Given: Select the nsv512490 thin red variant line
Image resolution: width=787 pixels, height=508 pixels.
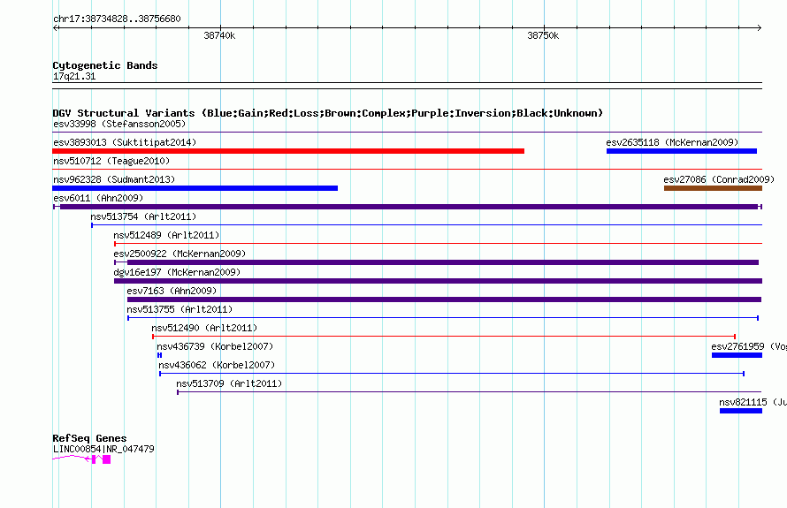Looking at the screenshot, I should [444, 337].
